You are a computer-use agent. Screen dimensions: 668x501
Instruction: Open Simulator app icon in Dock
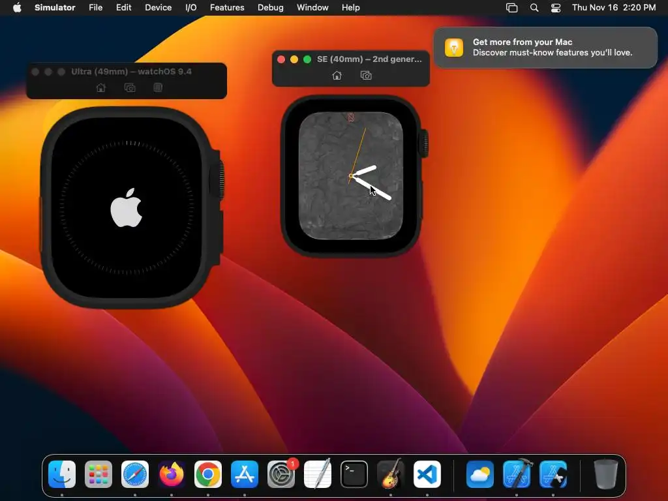coord(553,474)
